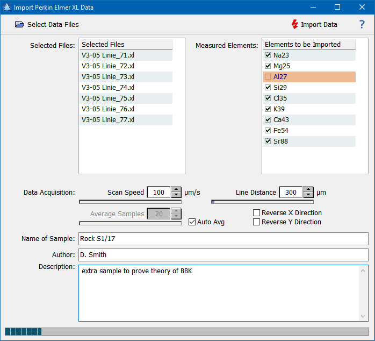Image resolution: width=375 pixels, height=341 pixels.
Task: Click into the Author field
Action: click(x=223, y=255)
